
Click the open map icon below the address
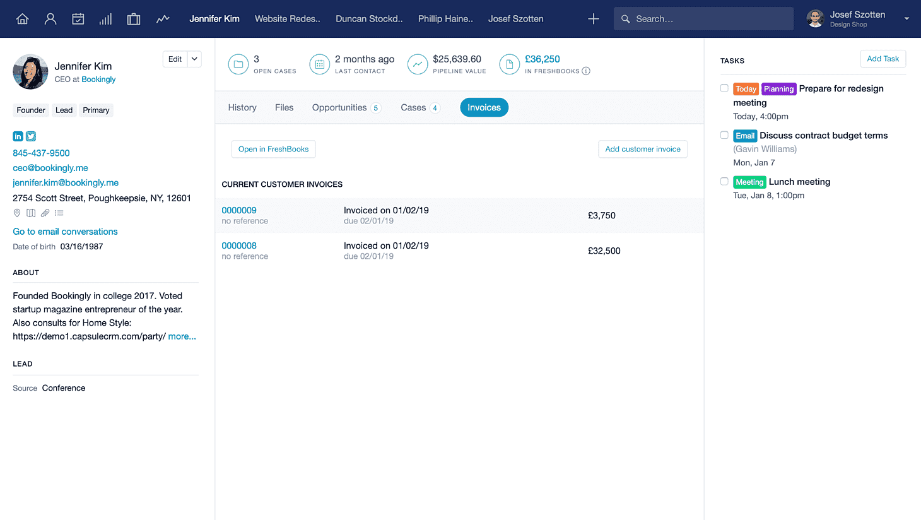(x=31, y=213)
